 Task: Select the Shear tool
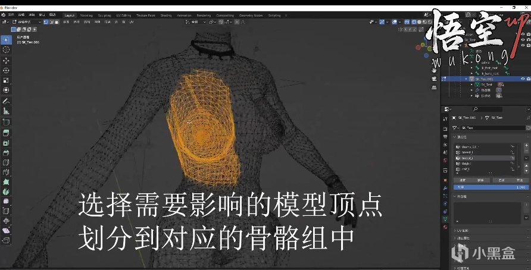coord(6,231)
